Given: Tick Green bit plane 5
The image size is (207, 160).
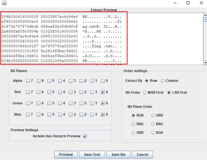Looking at the screenshot, I should [x=49, y=103].
